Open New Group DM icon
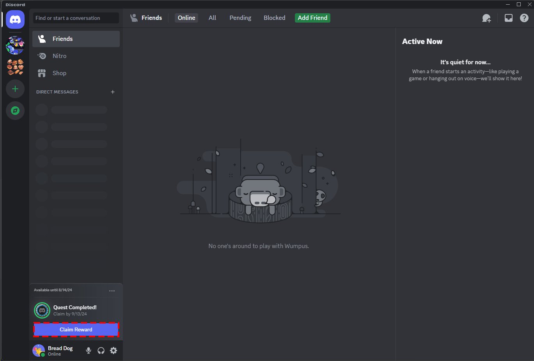The width and height of the screenshot is (534, 361). 486,18
